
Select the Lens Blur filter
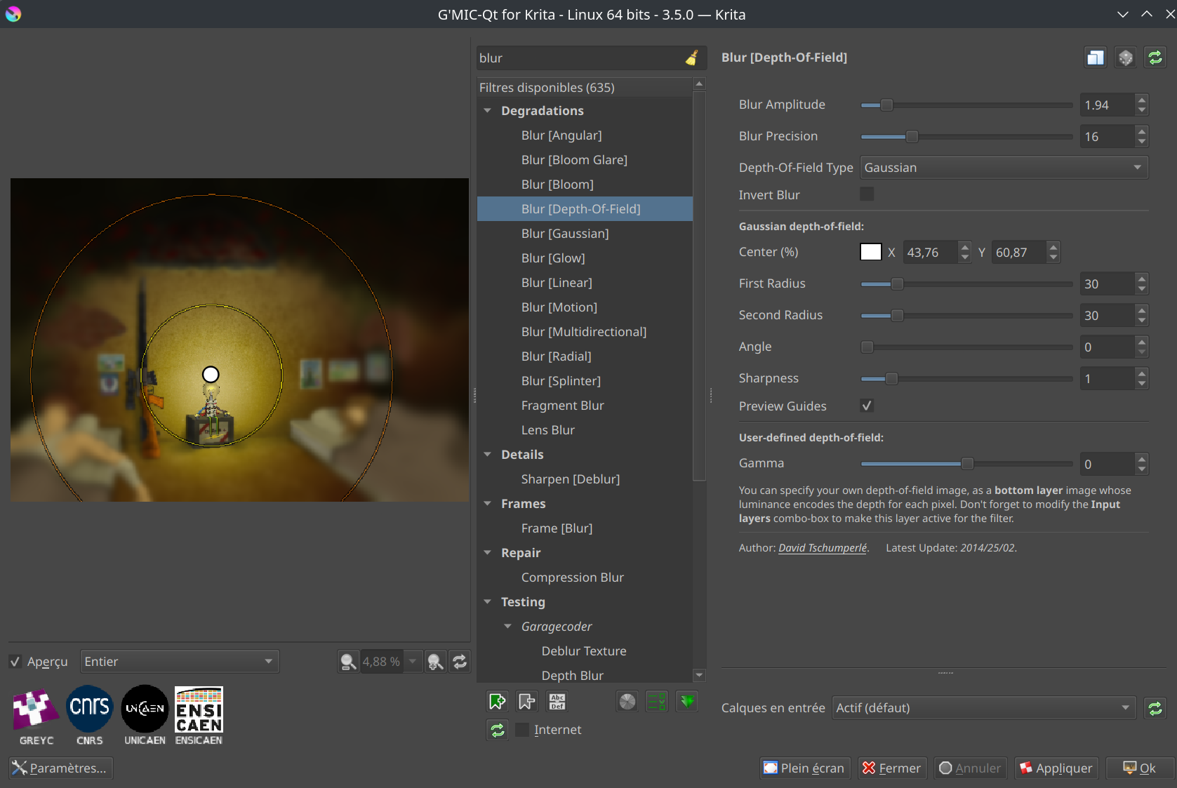coord(547,430)
